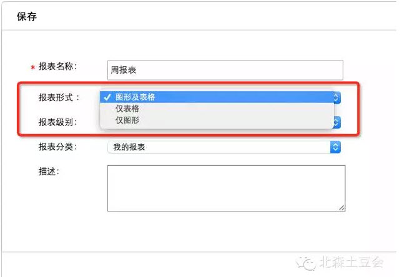The image size is (402, 277).
Task: Open the 我的报表 category dropdown
Action: (x=224, y=147)
